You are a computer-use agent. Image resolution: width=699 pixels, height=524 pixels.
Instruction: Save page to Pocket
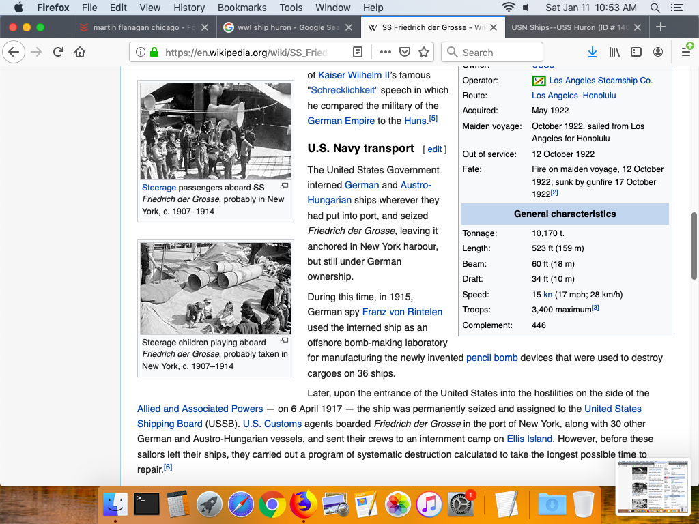[405, 52]
